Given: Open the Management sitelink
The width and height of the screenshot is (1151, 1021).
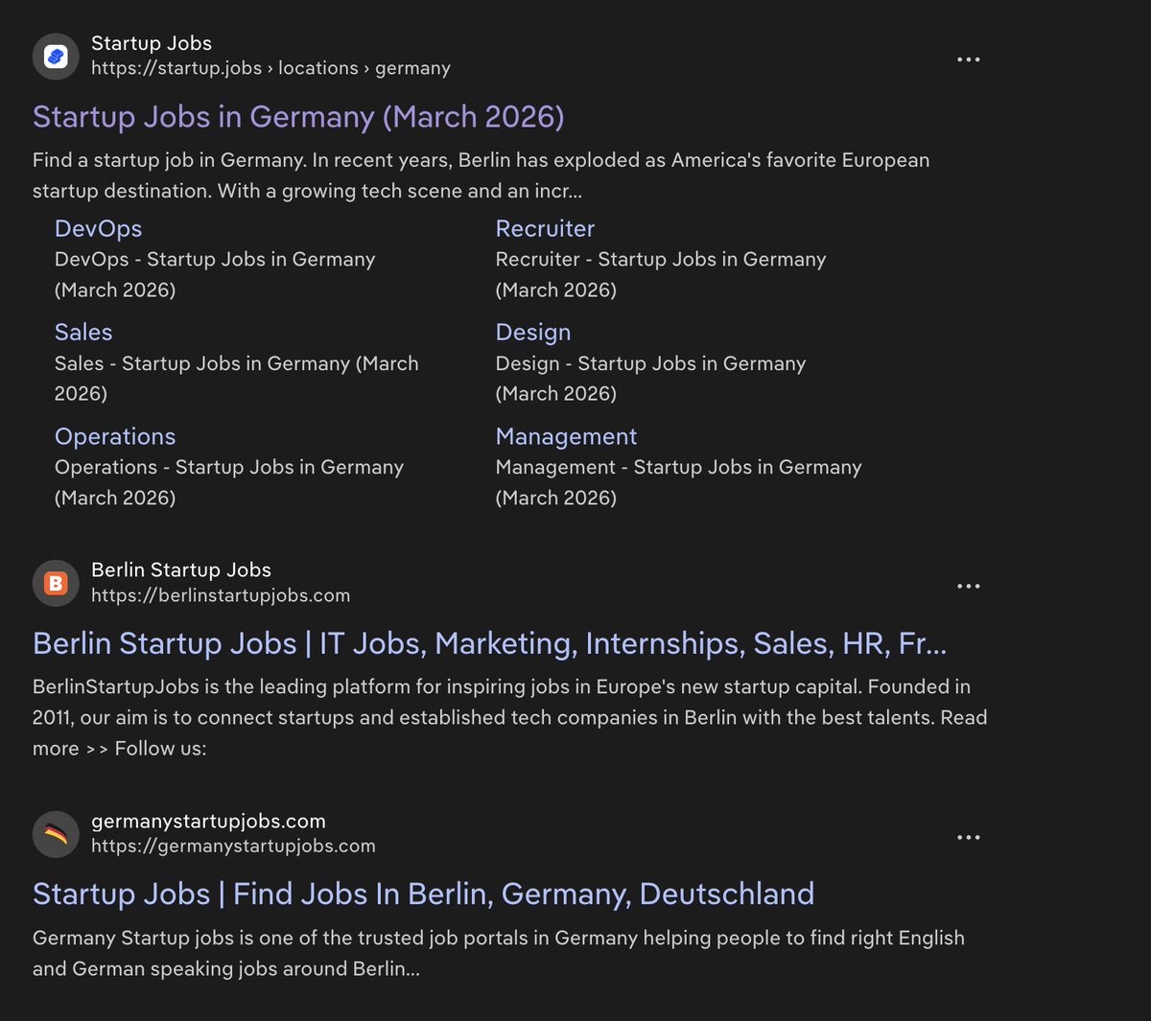Looking at the screenshot, I should click(566, 436).
